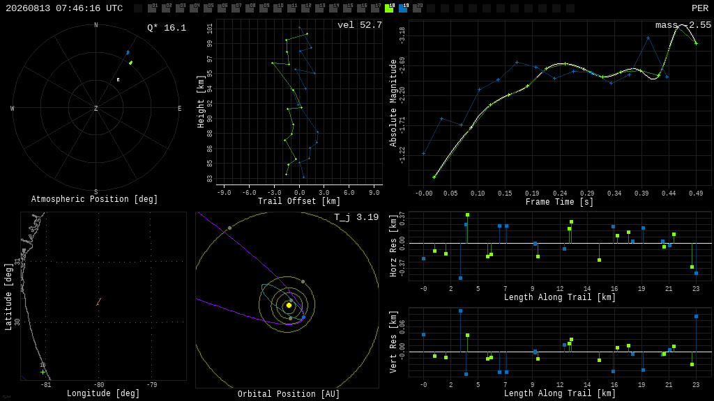Click the green meteor marker on polar plot

tap(130, 63)
